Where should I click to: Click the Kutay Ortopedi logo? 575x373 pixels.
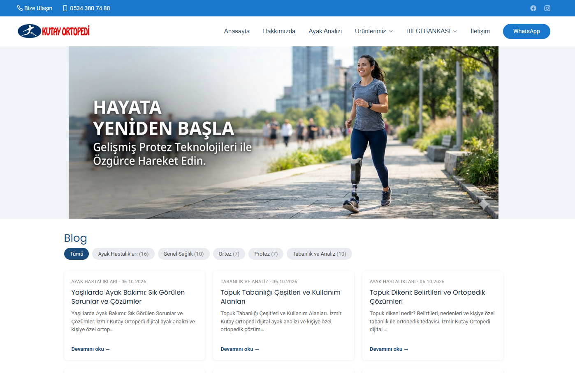[53, 31]
